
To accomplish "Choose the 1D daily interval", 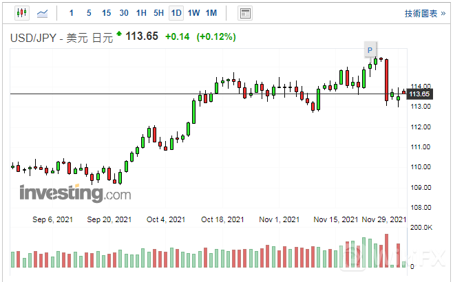I will (x=176, y=13).
